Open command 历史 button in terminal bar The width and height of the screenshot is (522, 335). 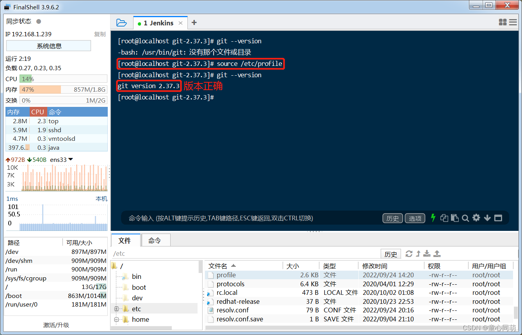(392, 218)
